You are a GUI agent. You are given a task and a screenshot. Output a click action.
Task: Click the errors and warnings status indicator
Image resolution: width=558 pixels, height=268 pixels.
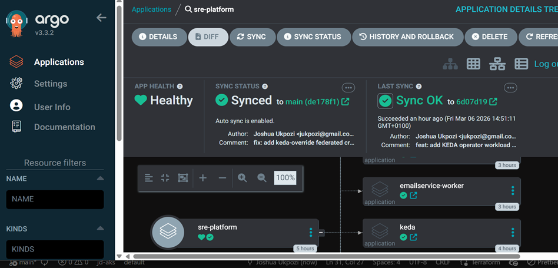[72, 263]
